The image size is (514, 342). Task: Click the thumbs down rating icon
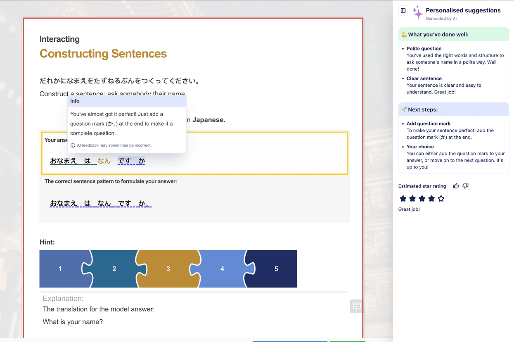(465, 186)
